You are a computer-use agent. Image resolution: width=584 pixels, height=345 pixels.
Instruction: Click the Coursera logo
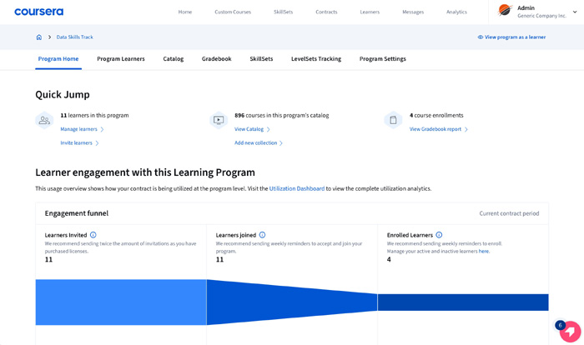click(x=38, y=12)
